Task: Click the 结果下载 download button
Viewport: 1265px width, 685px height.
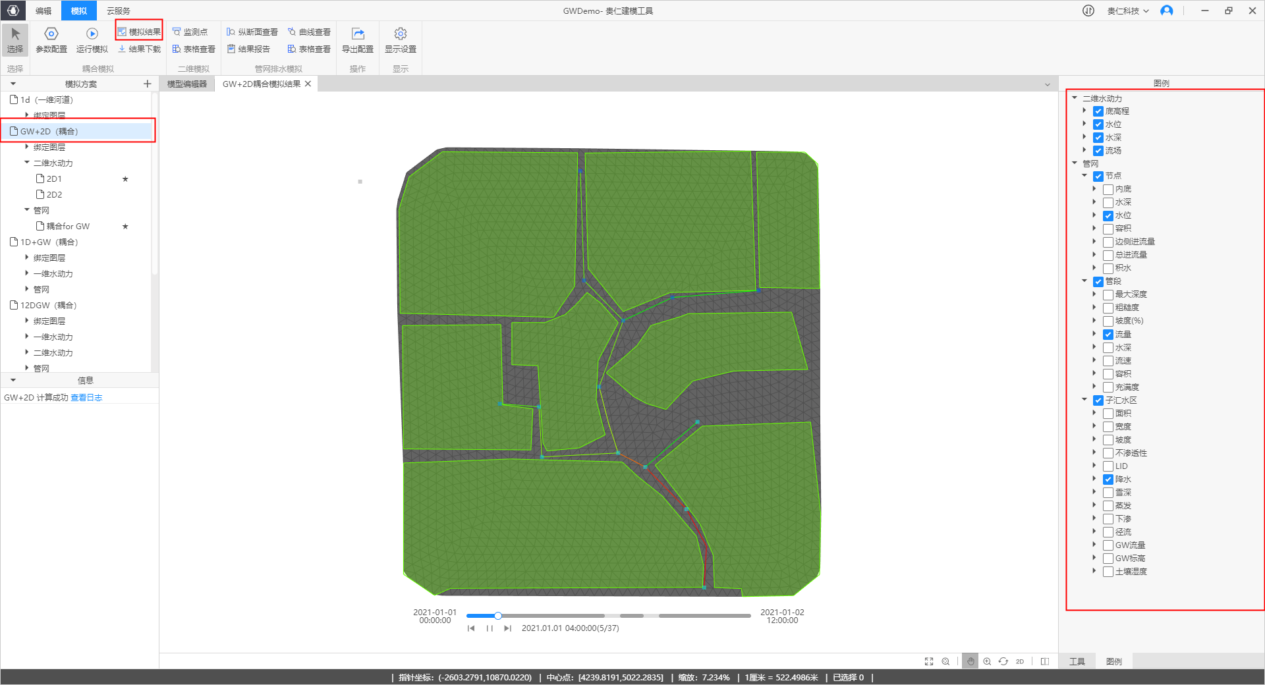Action: [x=139, y=49]
